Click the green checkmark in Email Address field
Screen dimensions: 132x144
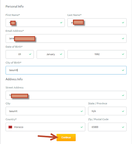pyautogui.click(x=123, y=39)
